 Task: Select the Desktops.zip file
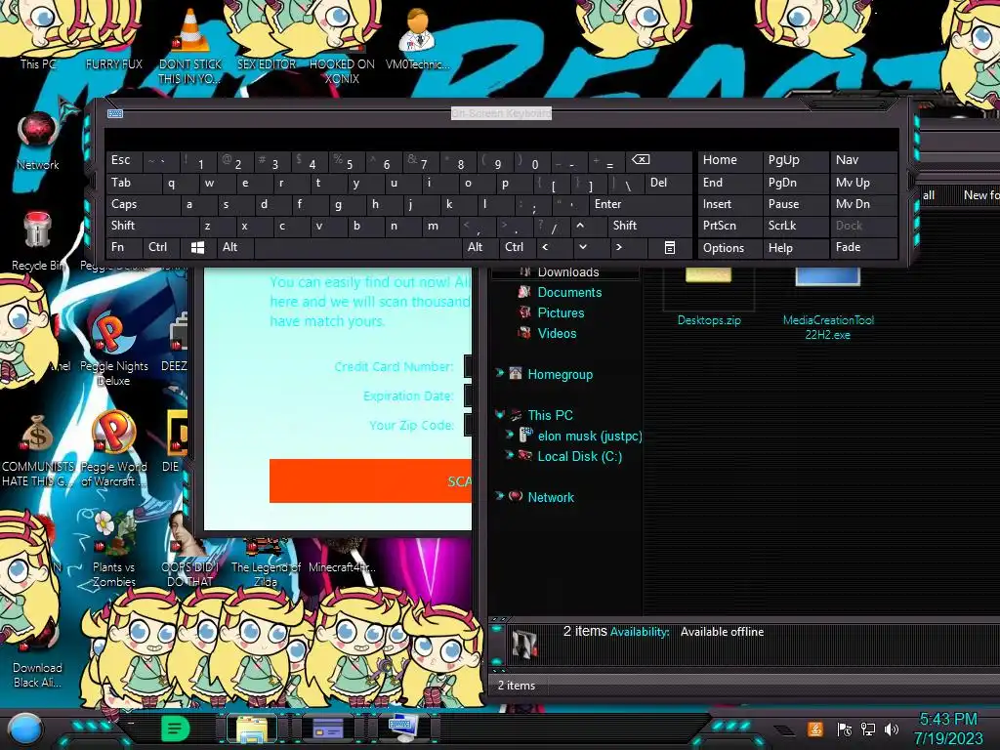point(709,297)
